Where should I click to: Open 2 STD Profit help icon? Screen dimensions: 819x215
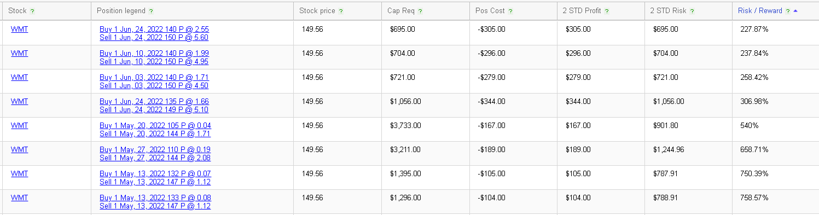606,11
